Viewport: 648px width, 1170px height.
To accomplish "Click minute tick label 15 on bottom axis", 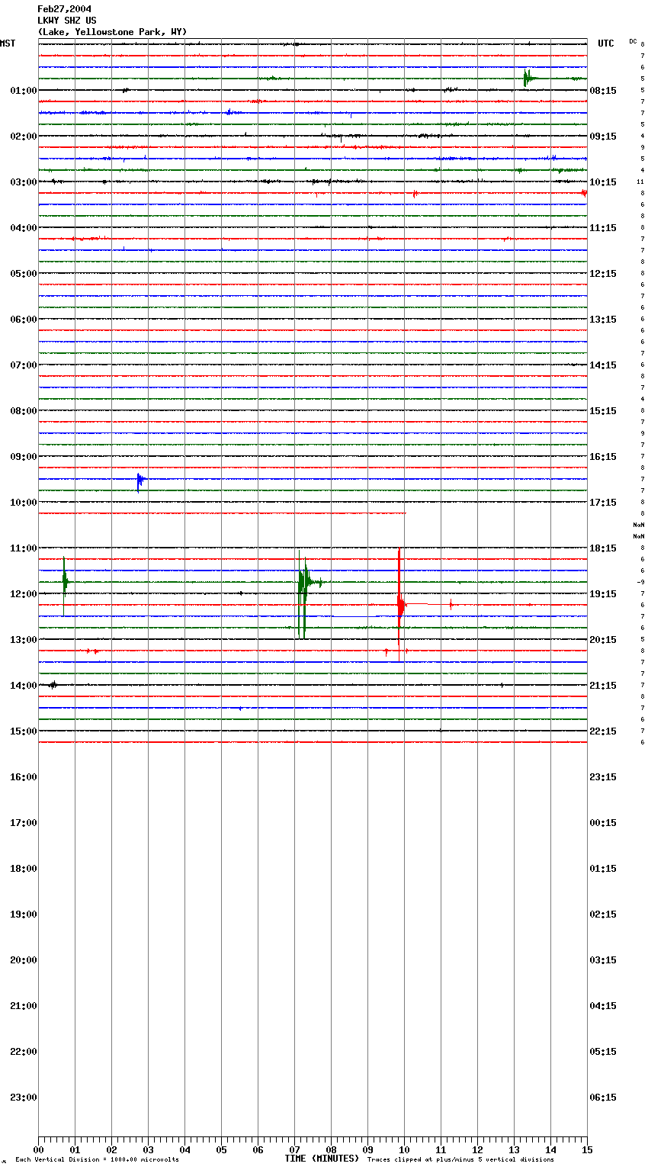I will coord(587,1149).
